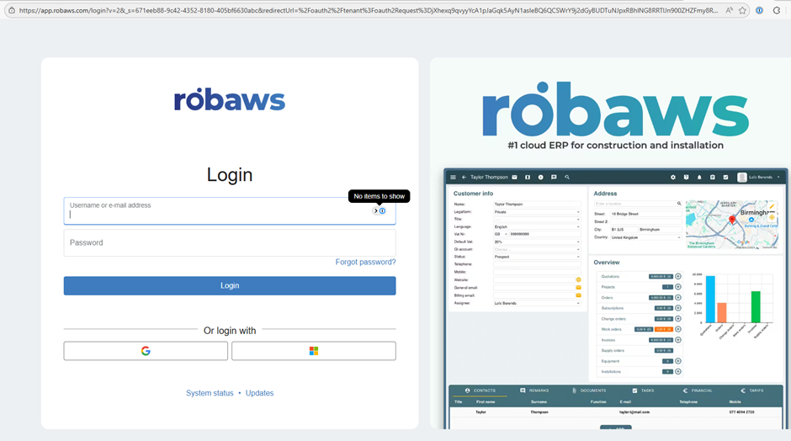This screenshot has width=791, height=441.
Task: Click the green Invoices bar in chart
Action: pos(756,307)
